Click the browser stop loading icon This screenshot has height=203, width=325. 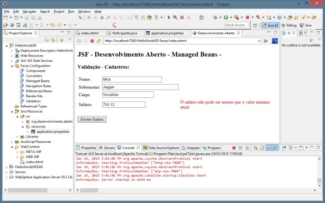point(92,41)
